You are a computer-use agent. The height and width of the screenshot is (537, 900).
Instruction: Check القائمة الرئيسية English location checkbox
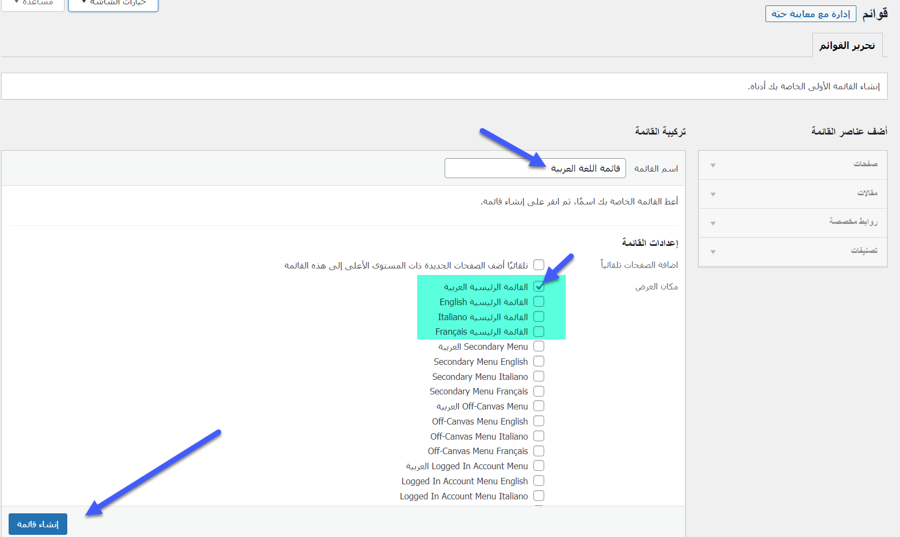[539, 302]
